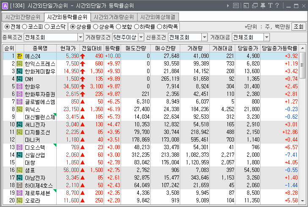Open the 종목조건 dropdown
Image resolution: width=308 pixels, height=207 pixels.
point(80,37)
